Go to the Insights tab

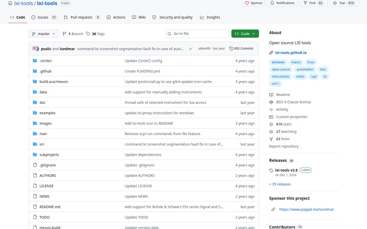pyautogui.click(x=210, y=17)
